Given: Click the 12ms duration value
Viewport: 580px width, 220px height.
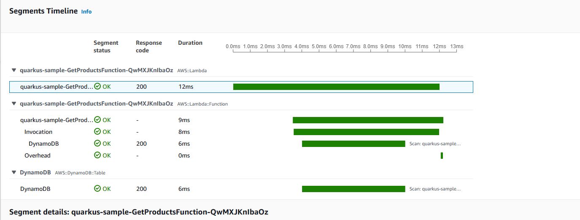Looking at the screenshot, I should coord(186,87).
